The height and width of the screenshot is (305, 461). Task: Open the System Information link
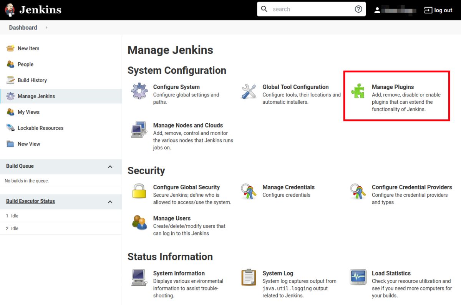coord(179,273)
